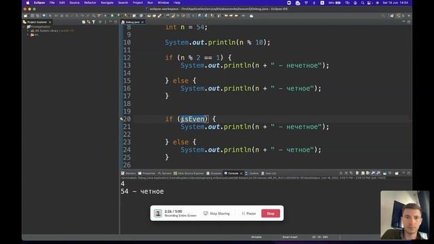434x244 pixels.
Task: Toggle Scroll Lock in Console
Action: [363, 174]
